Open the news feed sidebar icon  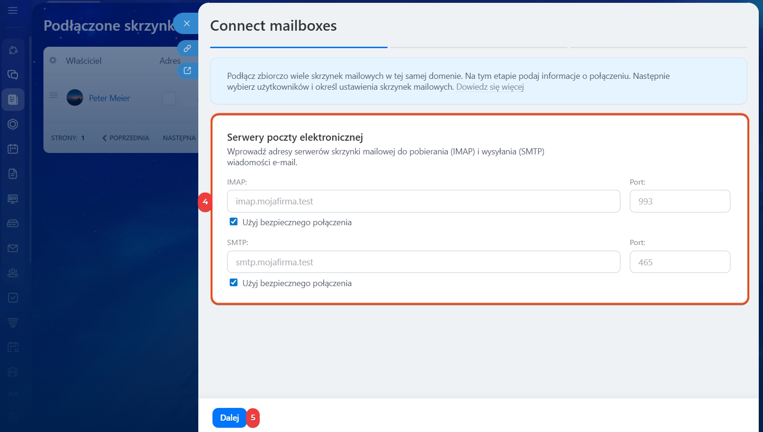click(x=13, y=99)
